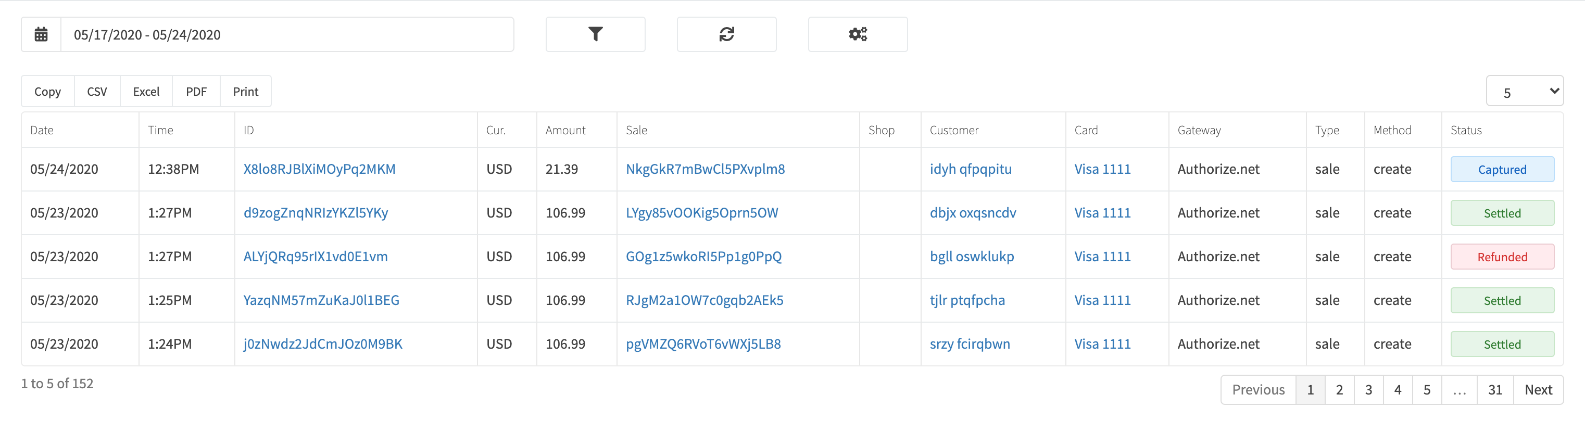The width and height of the screenshot is (1585, 433).
Task: Open transaction YazqNM57mZuKaJ0l1BEG
Action: click(321, 300)
